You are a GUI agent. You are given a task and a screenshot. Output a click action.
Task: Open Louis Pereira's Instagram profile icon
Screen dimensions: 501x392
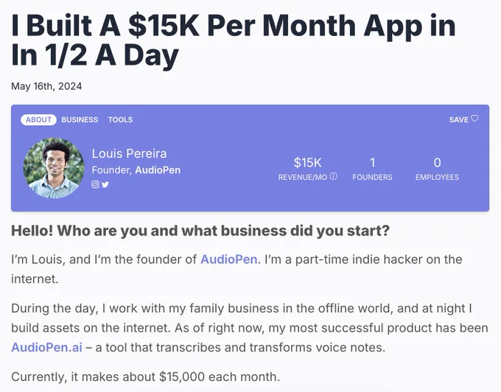coord(95,184)
